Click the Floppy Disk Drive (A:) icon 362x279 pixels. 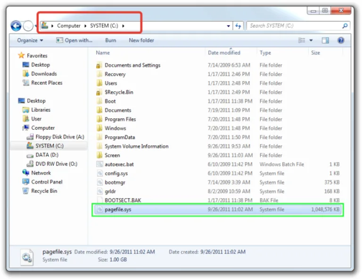point(30,137)
